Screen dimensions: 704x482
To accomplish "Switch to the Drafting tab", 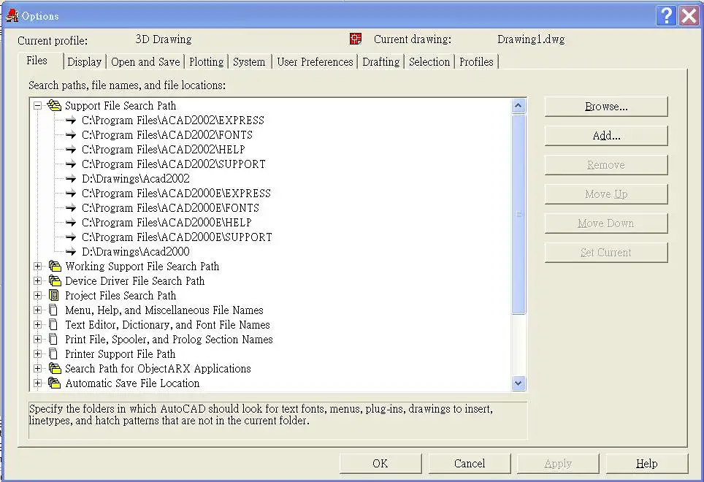I will [x=380, y=61].
